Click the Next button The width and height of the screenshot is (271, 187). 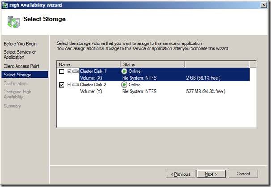tap(211, 174)
